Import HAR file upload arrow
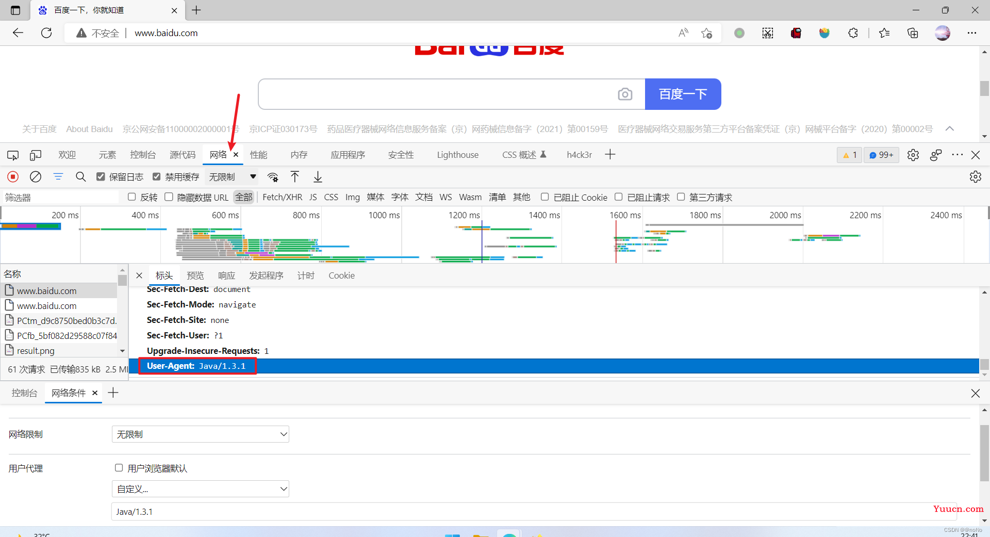This screenshot has height=537, width=990. pyautogui.click(x=295, y=177)
